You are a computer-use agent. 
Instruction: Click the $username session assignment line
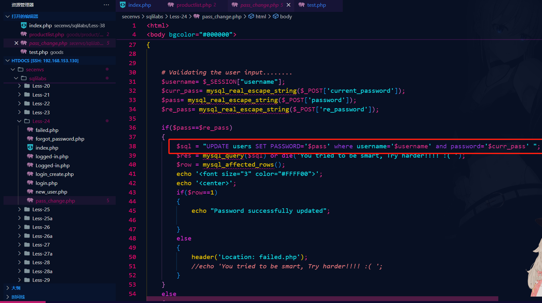coord(223,82)
